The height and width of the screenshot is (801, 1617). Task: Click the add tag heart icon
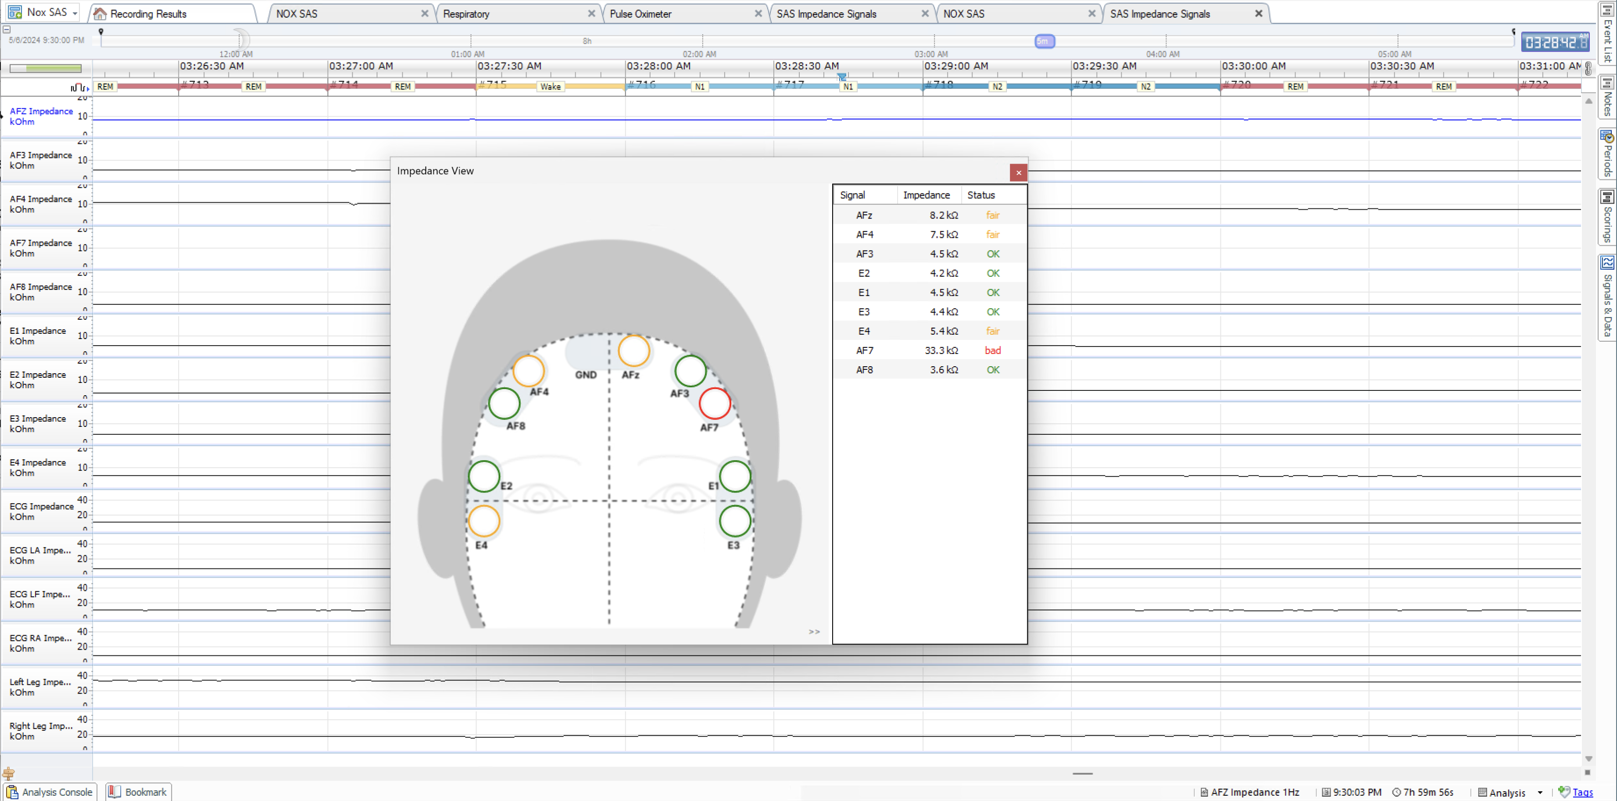pyautogui.click(x=1563, y=792)
